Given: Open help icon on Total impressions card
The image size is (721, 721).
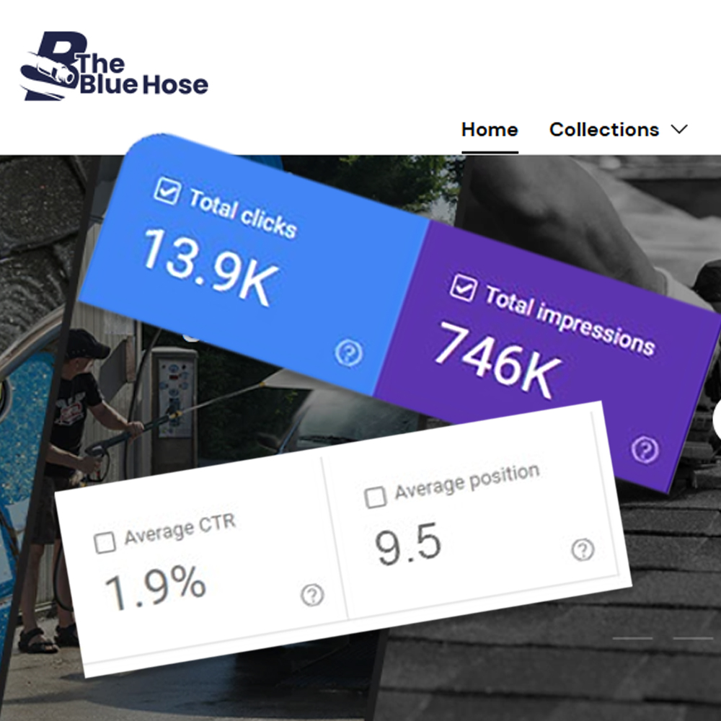Looking at the screenshot, I should click(x=645, y=449).
